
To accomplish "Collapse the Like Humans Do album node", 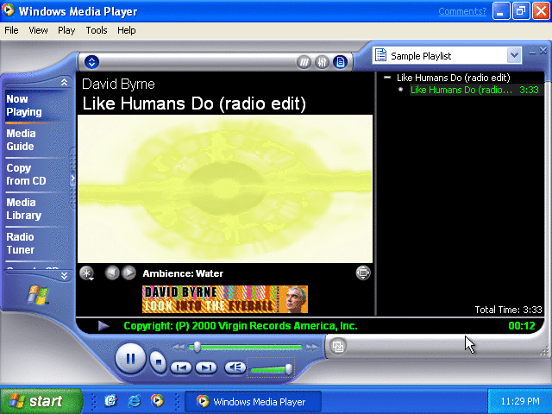I will coord(387,78).
